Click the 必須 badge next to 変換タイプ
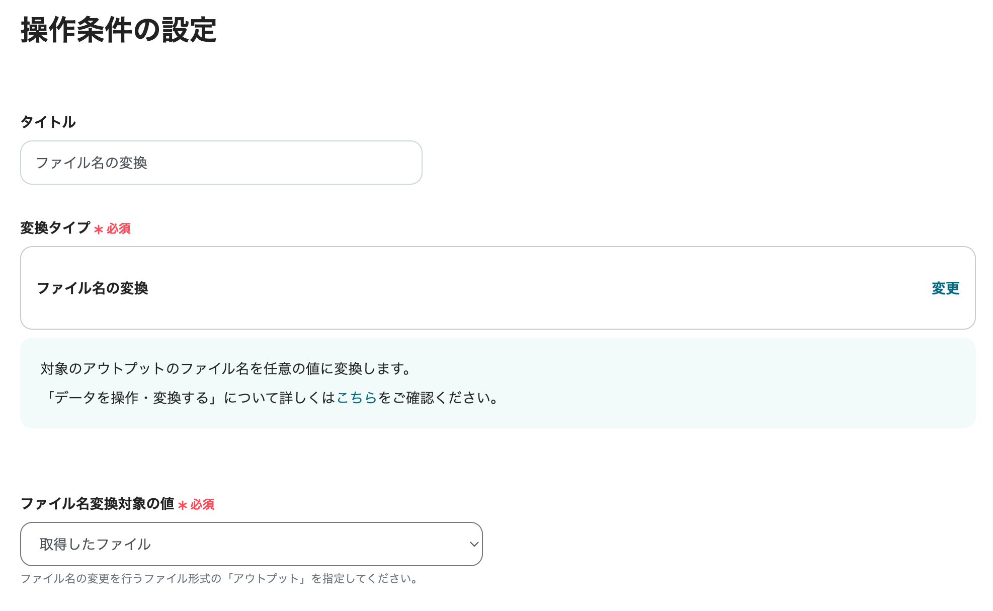This screenshot has width=993, height=611. (118, 229)
